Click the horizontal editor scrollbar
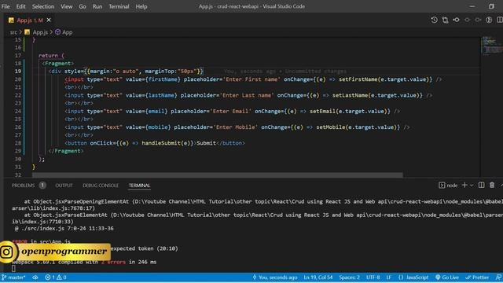503x283 pixels. (x=217, y=175)
